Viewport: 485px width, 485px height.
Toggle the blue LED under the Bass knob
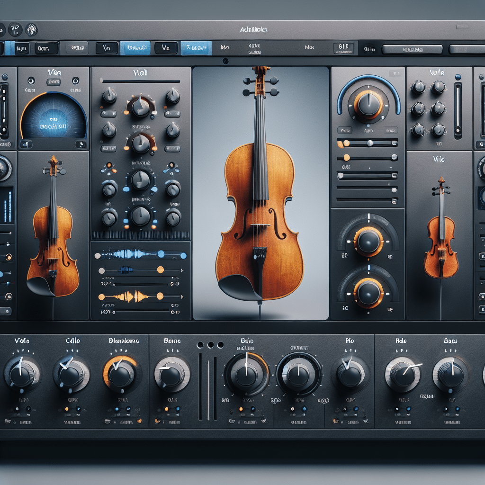click(x=457, y=409)
